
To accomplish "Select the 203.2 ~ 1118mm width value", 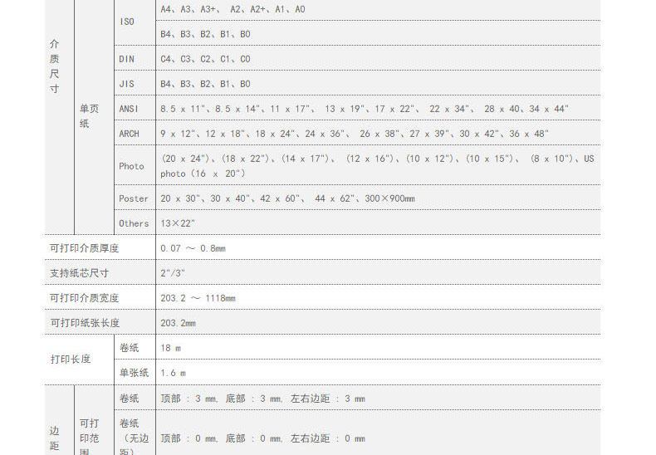I will [x=198, y=298].
